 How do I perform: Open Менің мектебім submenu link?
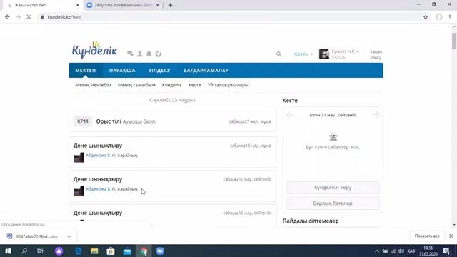93,85
